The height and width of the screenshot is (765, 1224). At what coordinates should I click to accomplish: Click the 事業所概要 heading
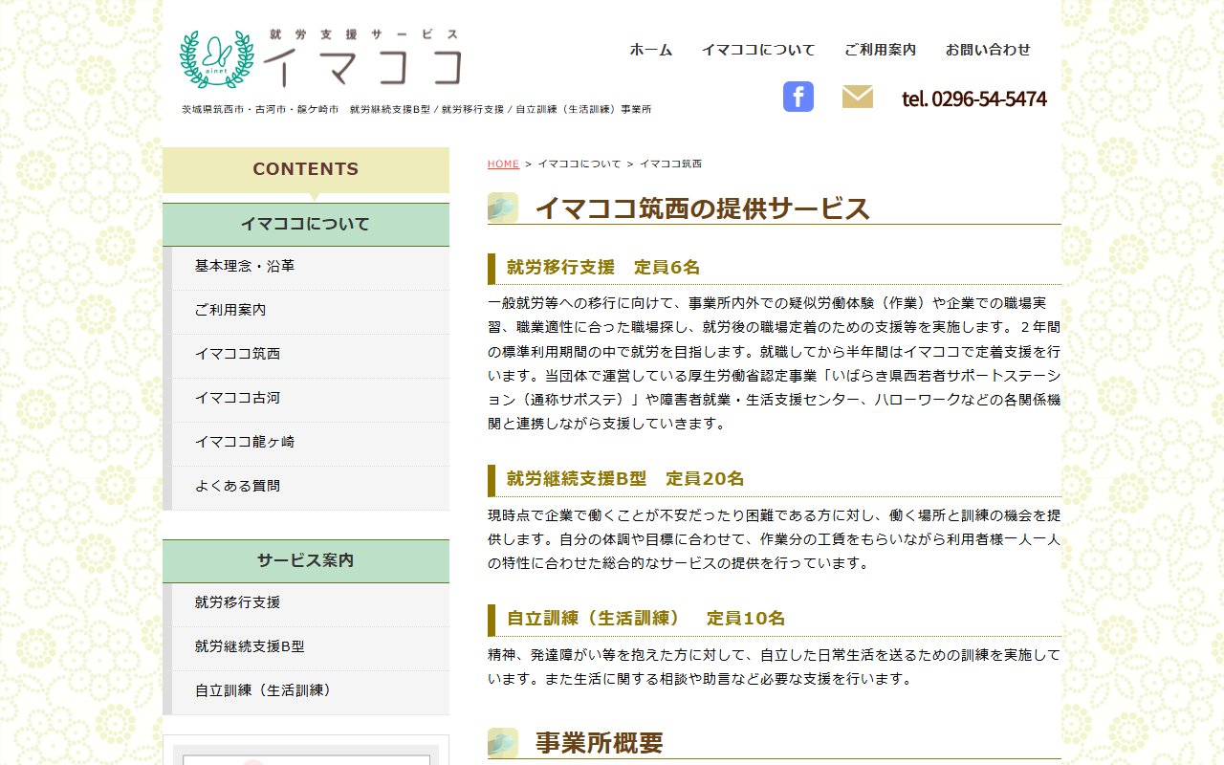pos(599,743)
